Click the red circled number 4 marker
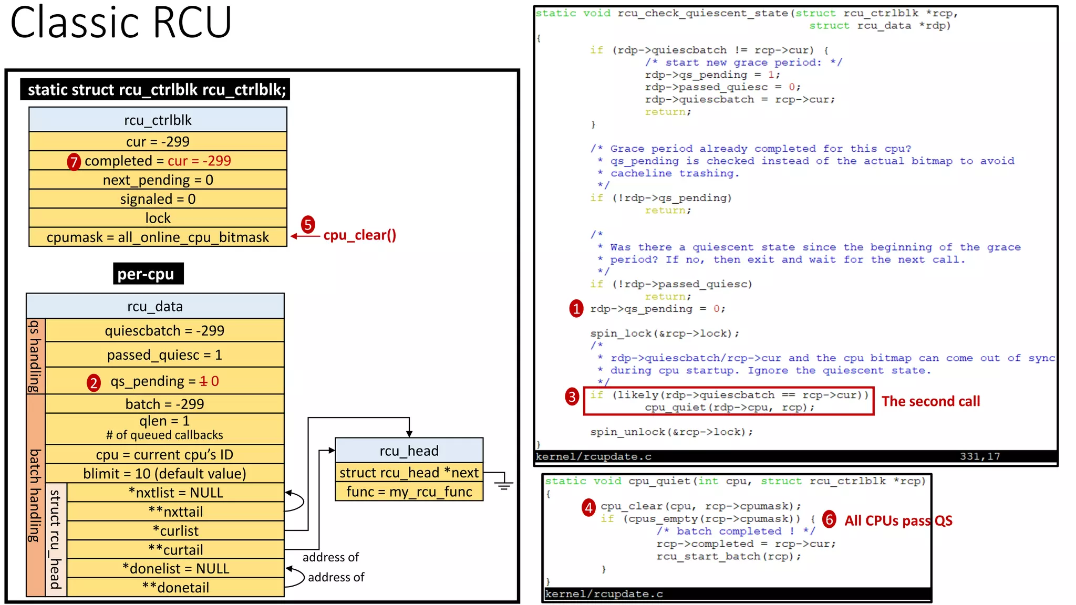Screen dimensions: 1076x605 tap(588, 507)
